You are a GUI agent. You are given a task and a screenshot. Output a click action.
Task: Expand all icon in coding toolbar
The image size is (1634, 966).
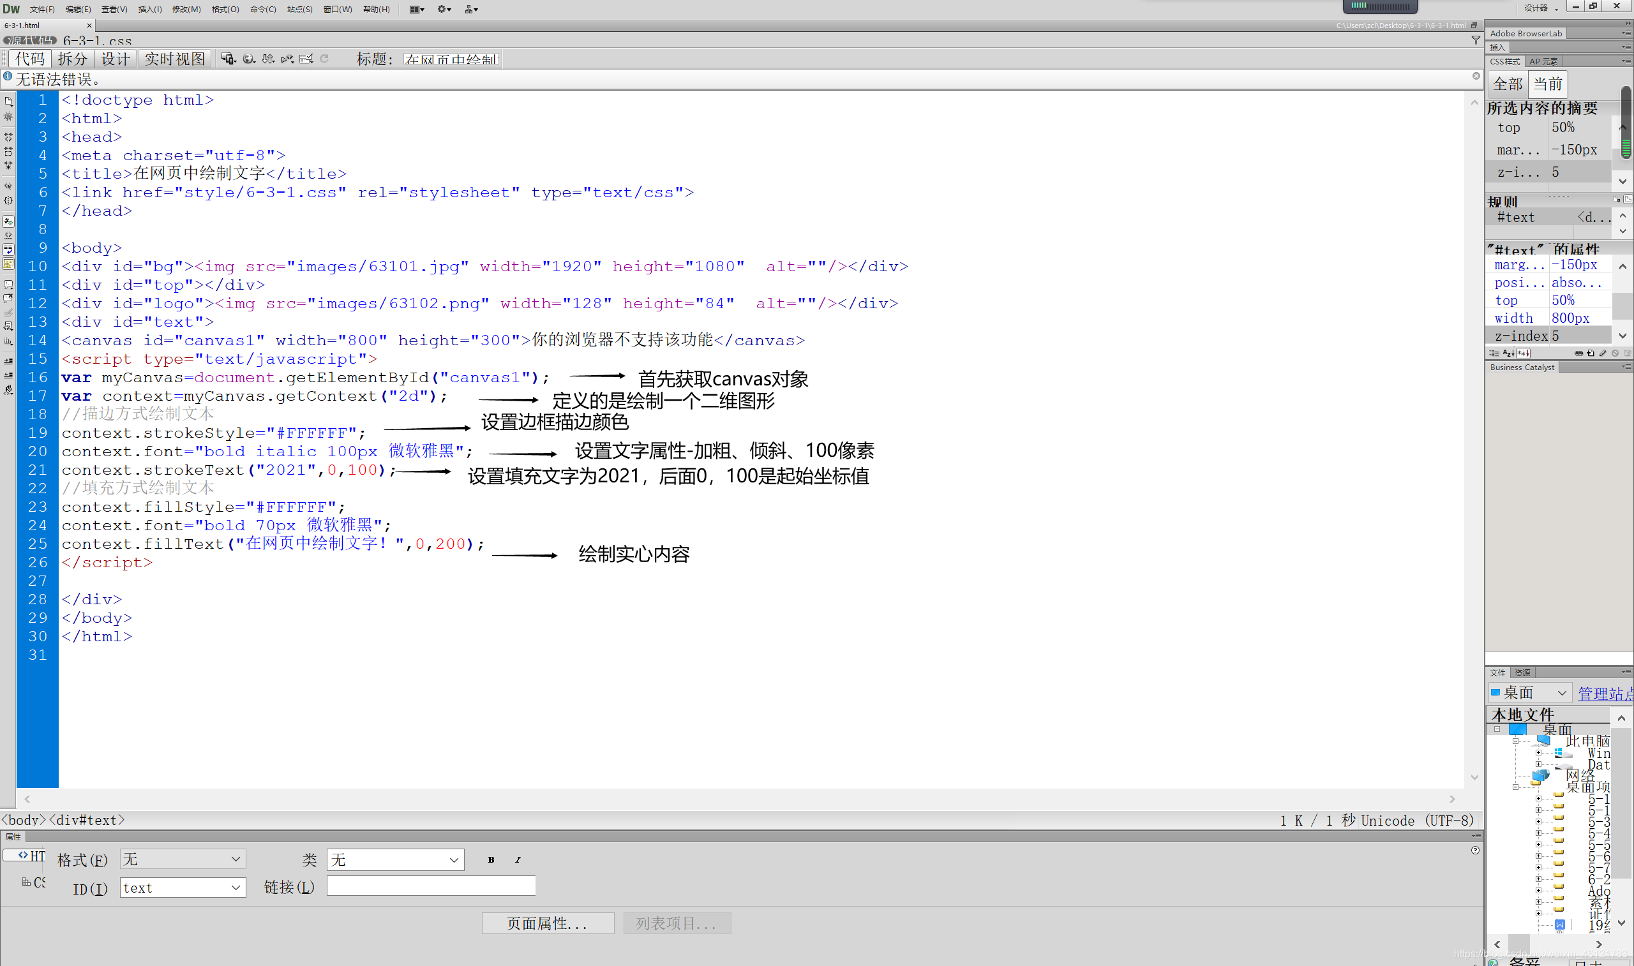point(8,165)
